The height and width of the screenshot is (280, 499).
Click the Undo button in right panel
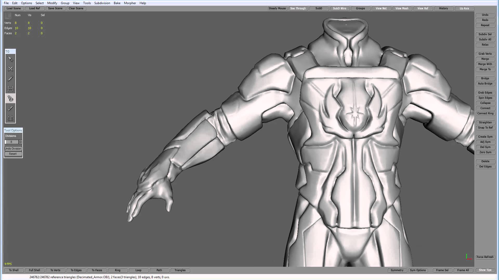[485, 15]
